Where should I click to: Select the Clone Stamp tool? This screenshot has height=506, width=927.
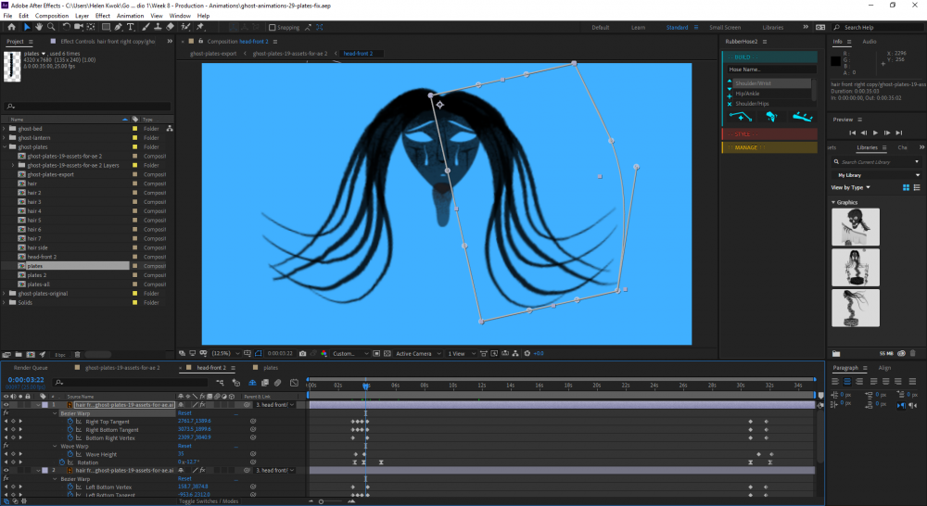pos(158,27)
